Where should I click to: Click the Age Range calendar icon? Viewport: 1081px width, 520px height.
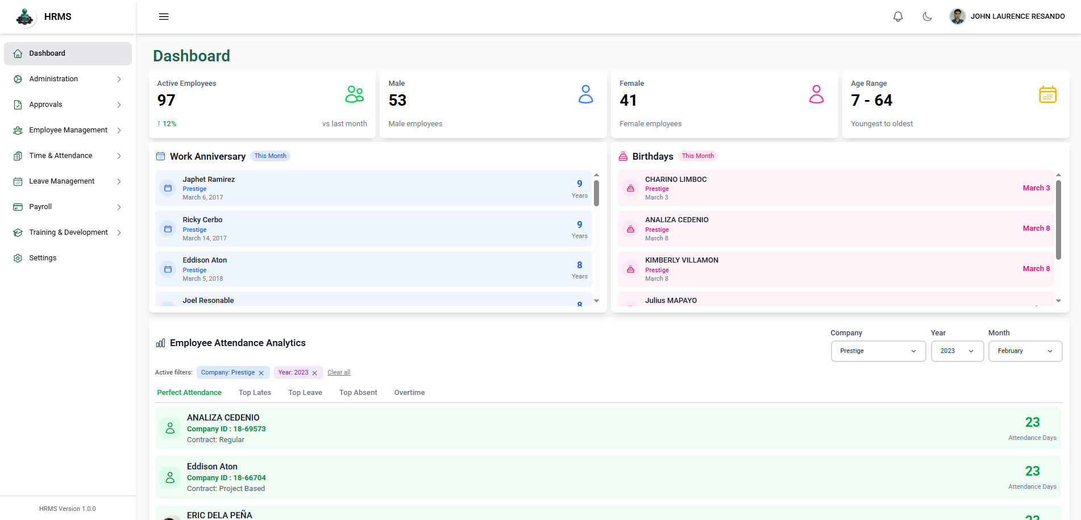(x=1047, y=94)
